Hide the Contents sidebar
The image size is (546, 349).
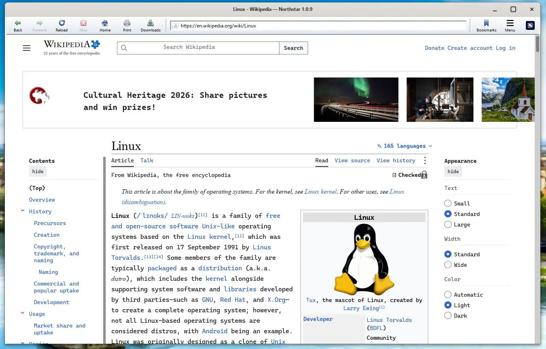[x=38, y=171]
